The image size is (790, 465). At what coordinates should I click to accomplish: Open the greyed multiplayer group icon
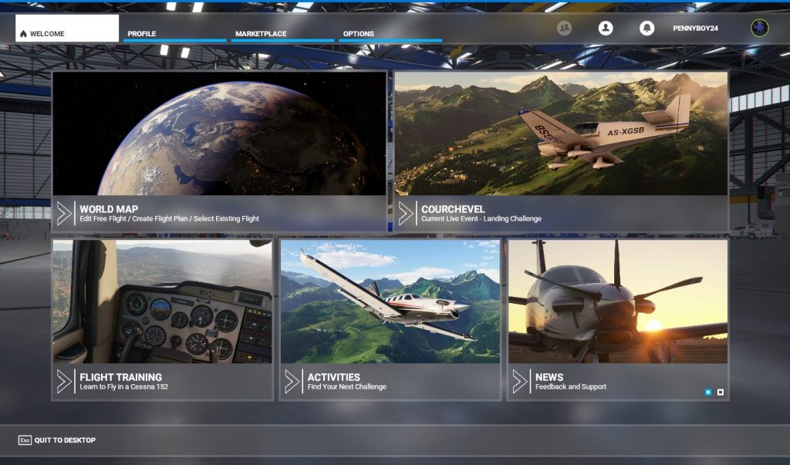[x=564, y=29]
